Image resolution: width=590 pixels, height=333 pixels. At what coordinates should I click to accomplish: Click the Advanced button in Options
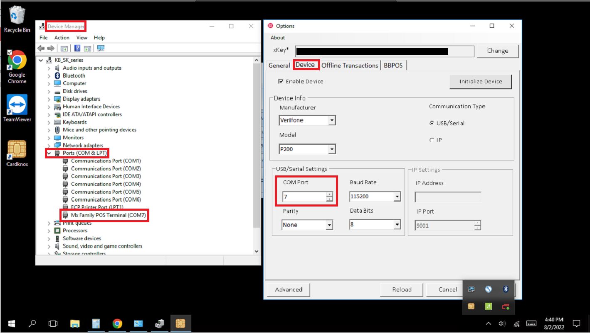pyautogui.click(x=288, y=289)
